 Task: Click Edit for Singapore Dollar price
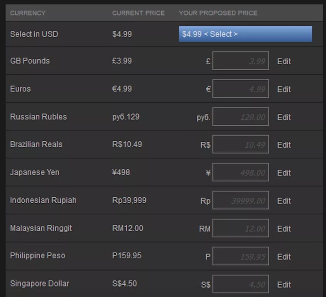(x=284, y=284)
